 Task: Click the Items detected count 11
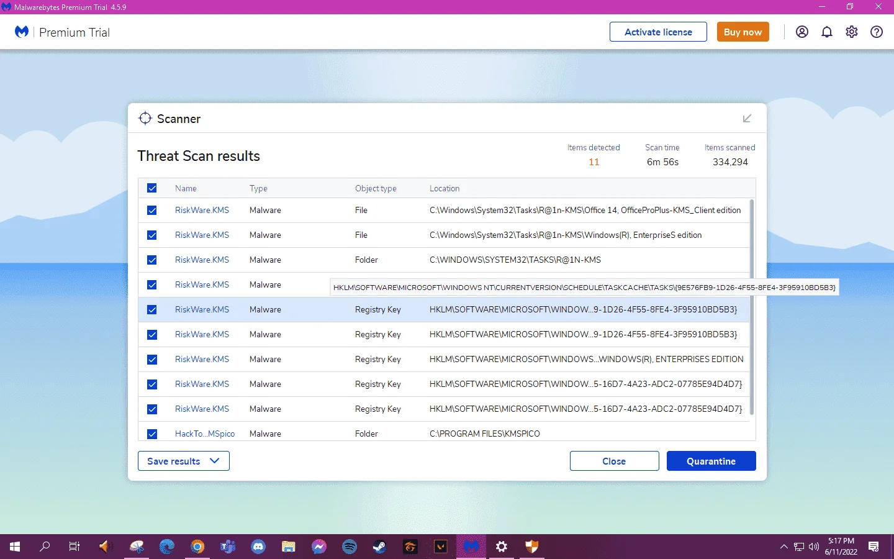pyautogui.click(x=594, y=162)
